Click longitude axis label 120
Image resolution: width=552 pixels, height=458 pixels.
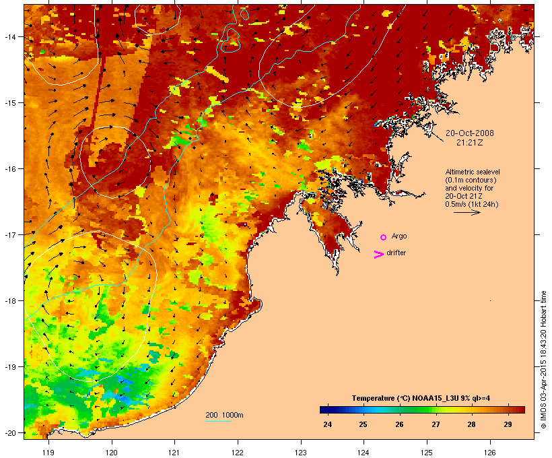click(112, 453)
